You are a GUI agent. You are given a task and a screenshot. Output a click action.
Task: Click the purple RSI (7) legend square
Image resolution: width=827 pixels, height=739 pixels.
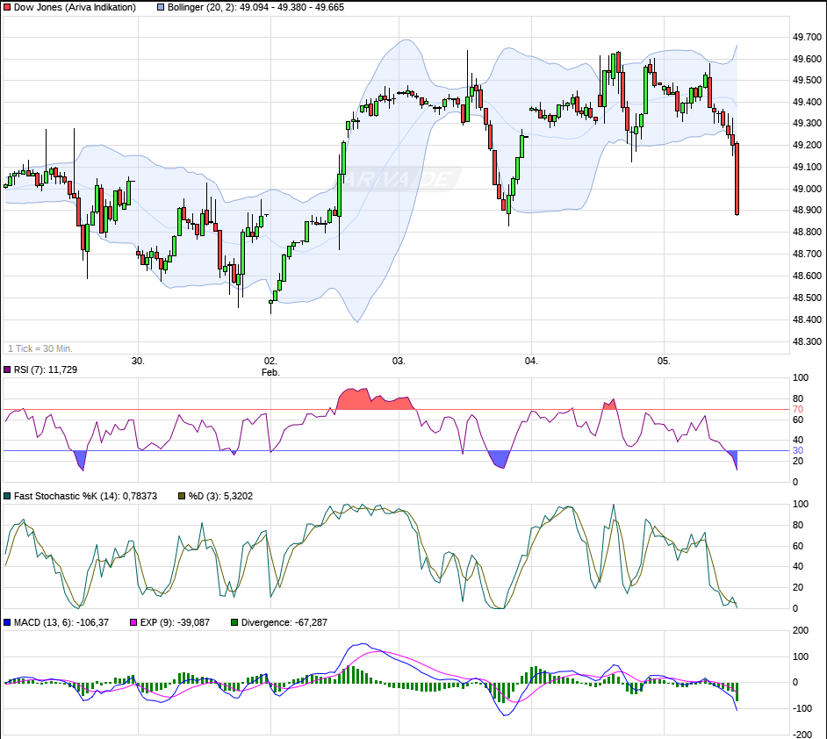point(7,369)
